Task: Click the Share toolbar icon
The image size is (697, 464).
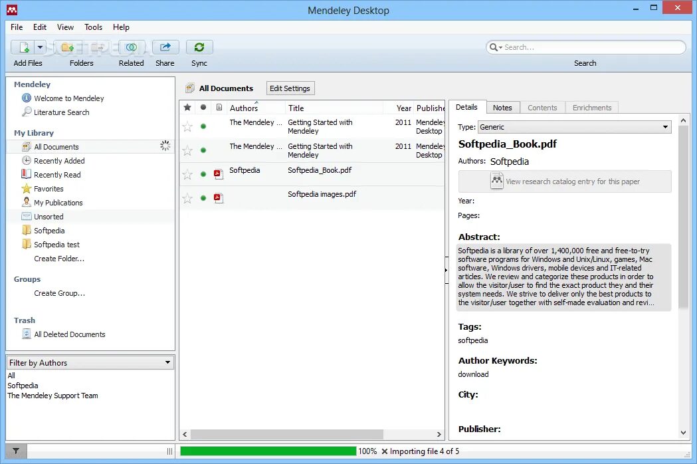Action: [165, 47]
